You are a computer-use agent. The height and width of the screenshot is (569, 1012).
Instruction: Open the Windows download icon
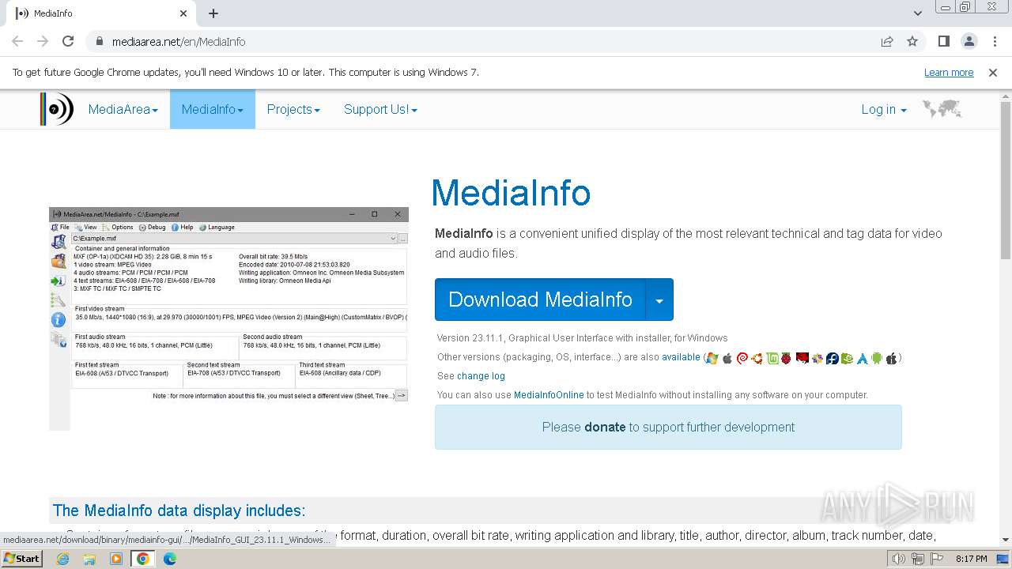point(712,358)
